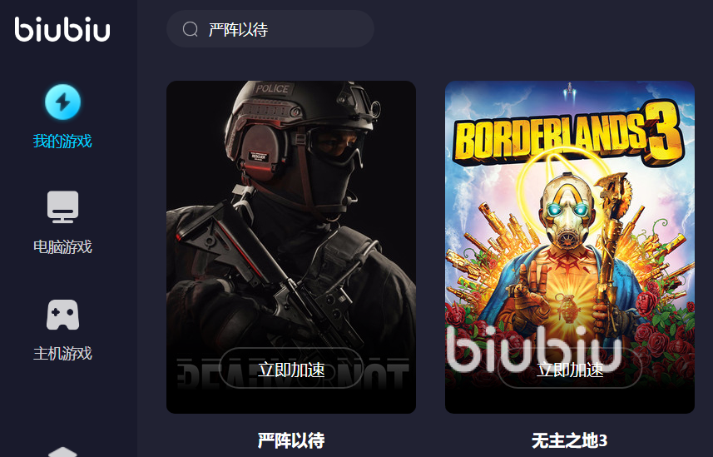Viewport: 713px width, 457px height.
Task: Click the POLICE helmet patch on cover
Action: (272, 88)
